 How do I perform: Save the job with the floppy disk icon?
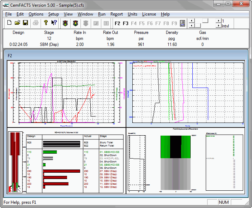tap(25, 23)
